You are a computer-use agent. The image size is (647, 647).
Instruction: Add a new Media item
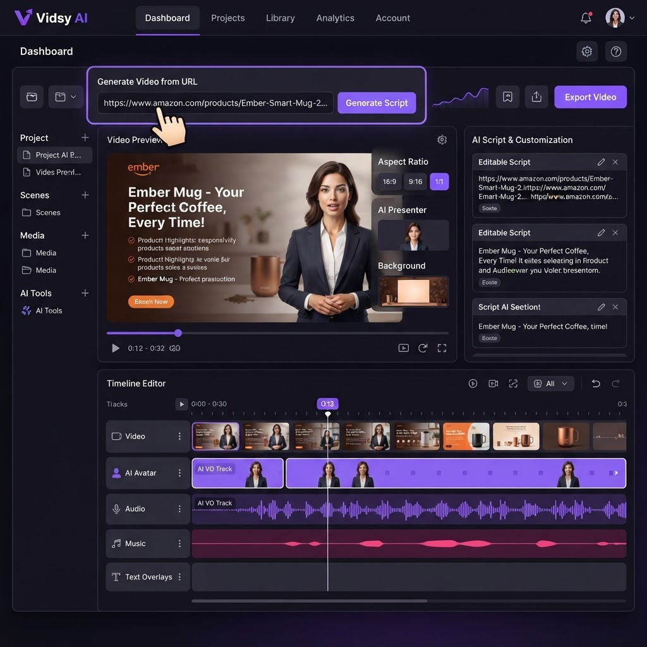point(85,235)
